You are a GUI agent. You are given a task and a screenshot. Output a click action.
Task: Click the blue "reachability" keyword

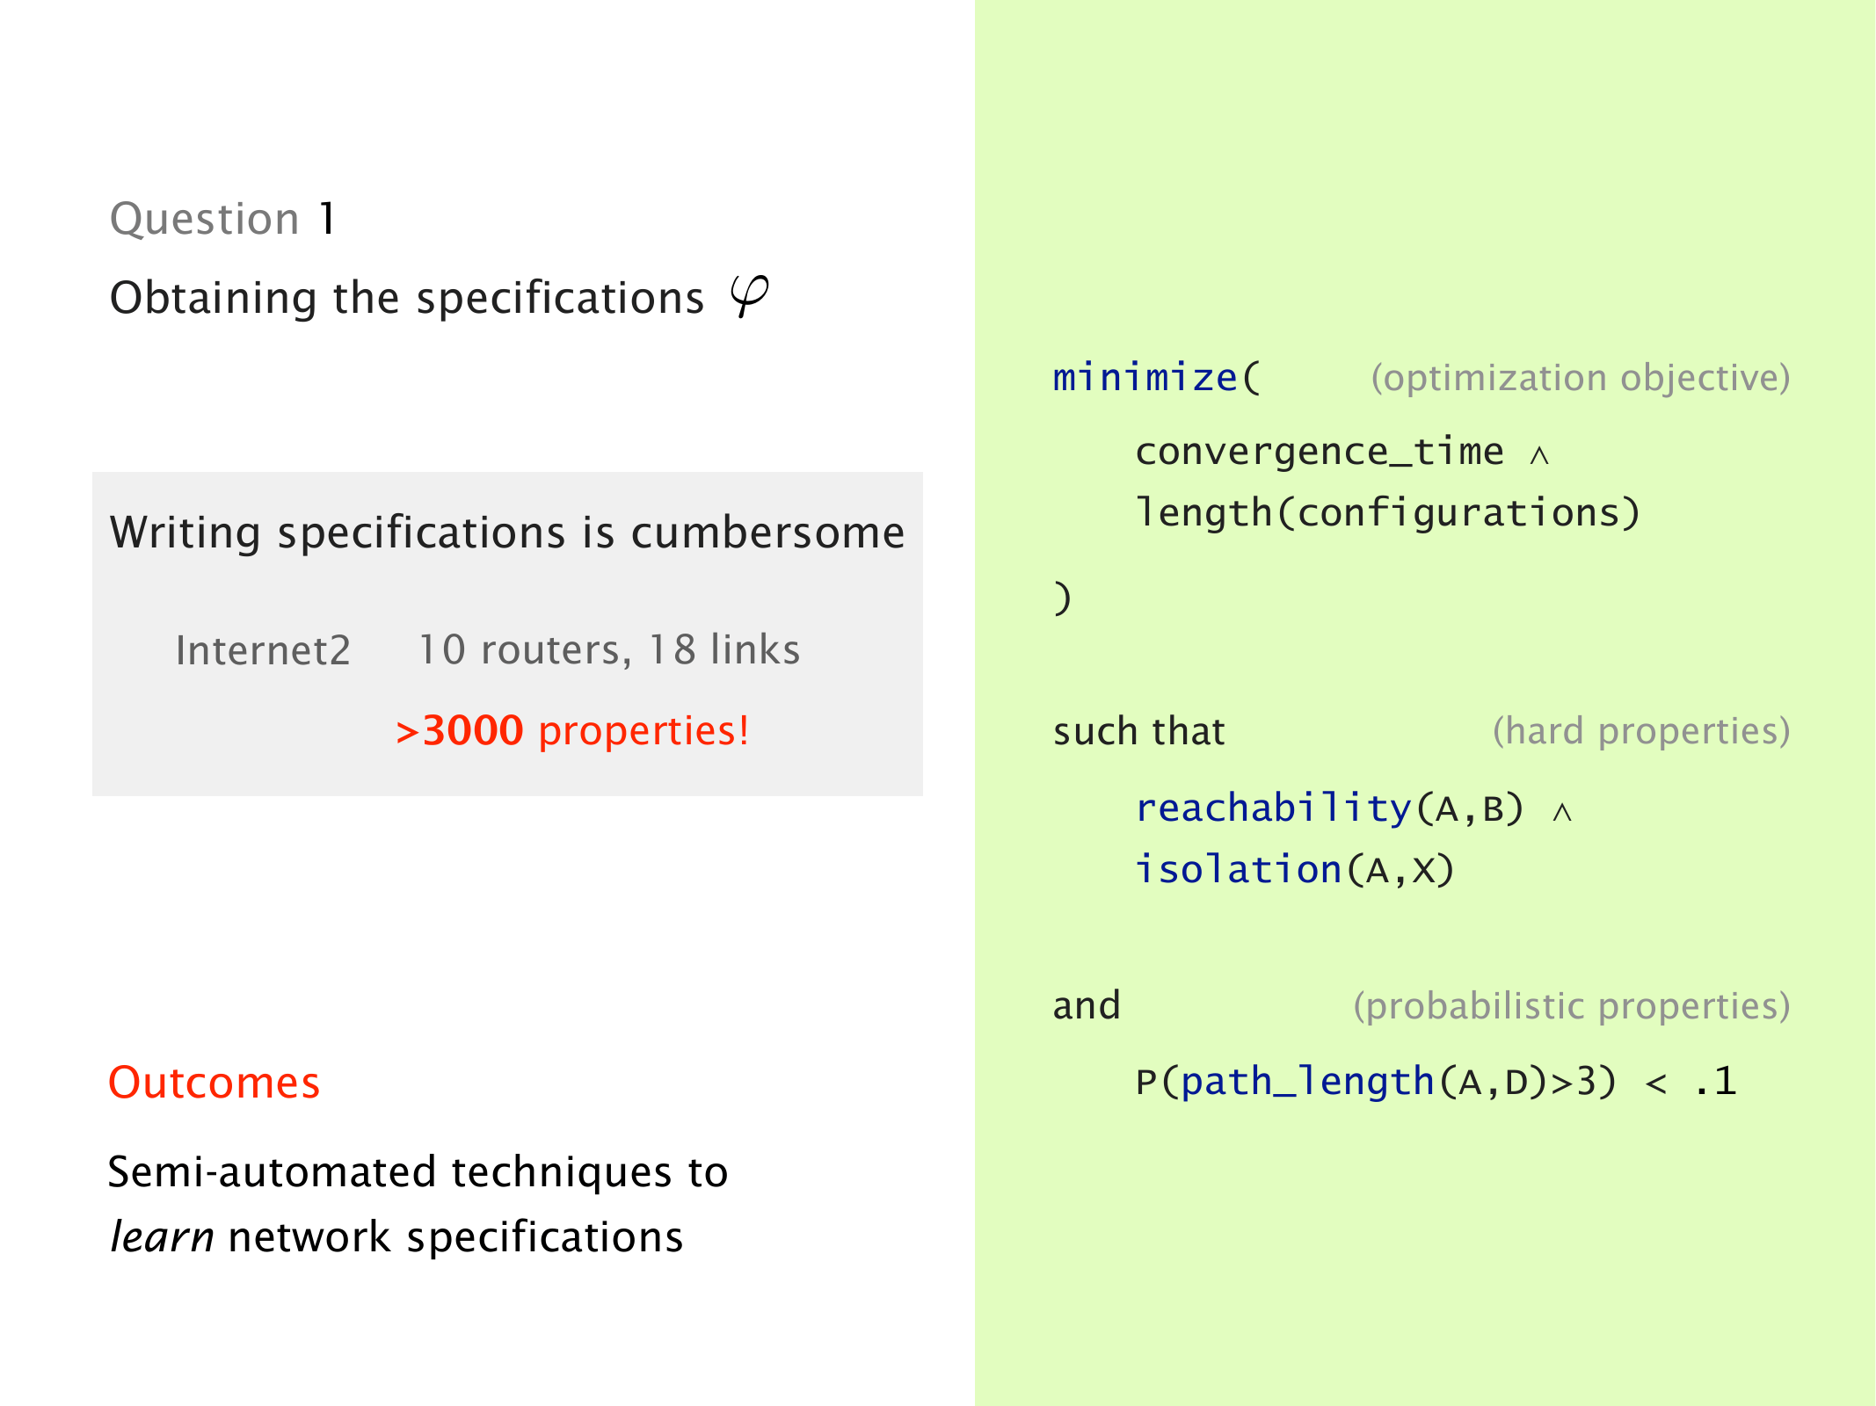tap(1273, 808)
